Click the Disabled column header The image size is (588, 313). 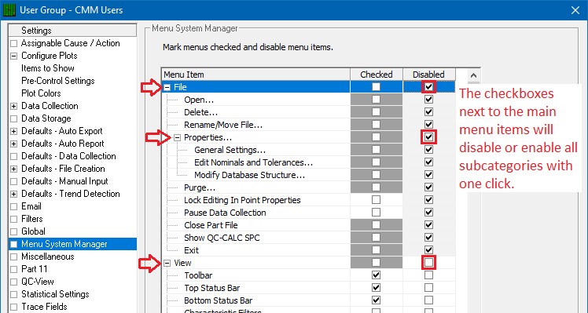coord(428,75)
